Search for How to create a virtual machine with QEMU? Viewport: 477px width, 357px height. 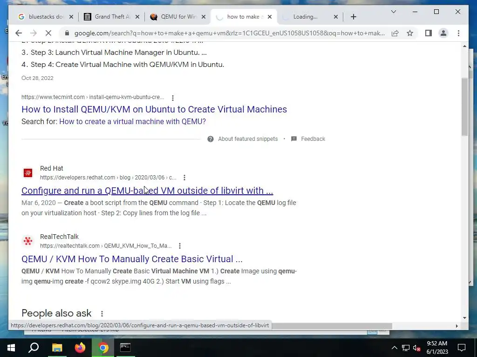click(132, 121)
